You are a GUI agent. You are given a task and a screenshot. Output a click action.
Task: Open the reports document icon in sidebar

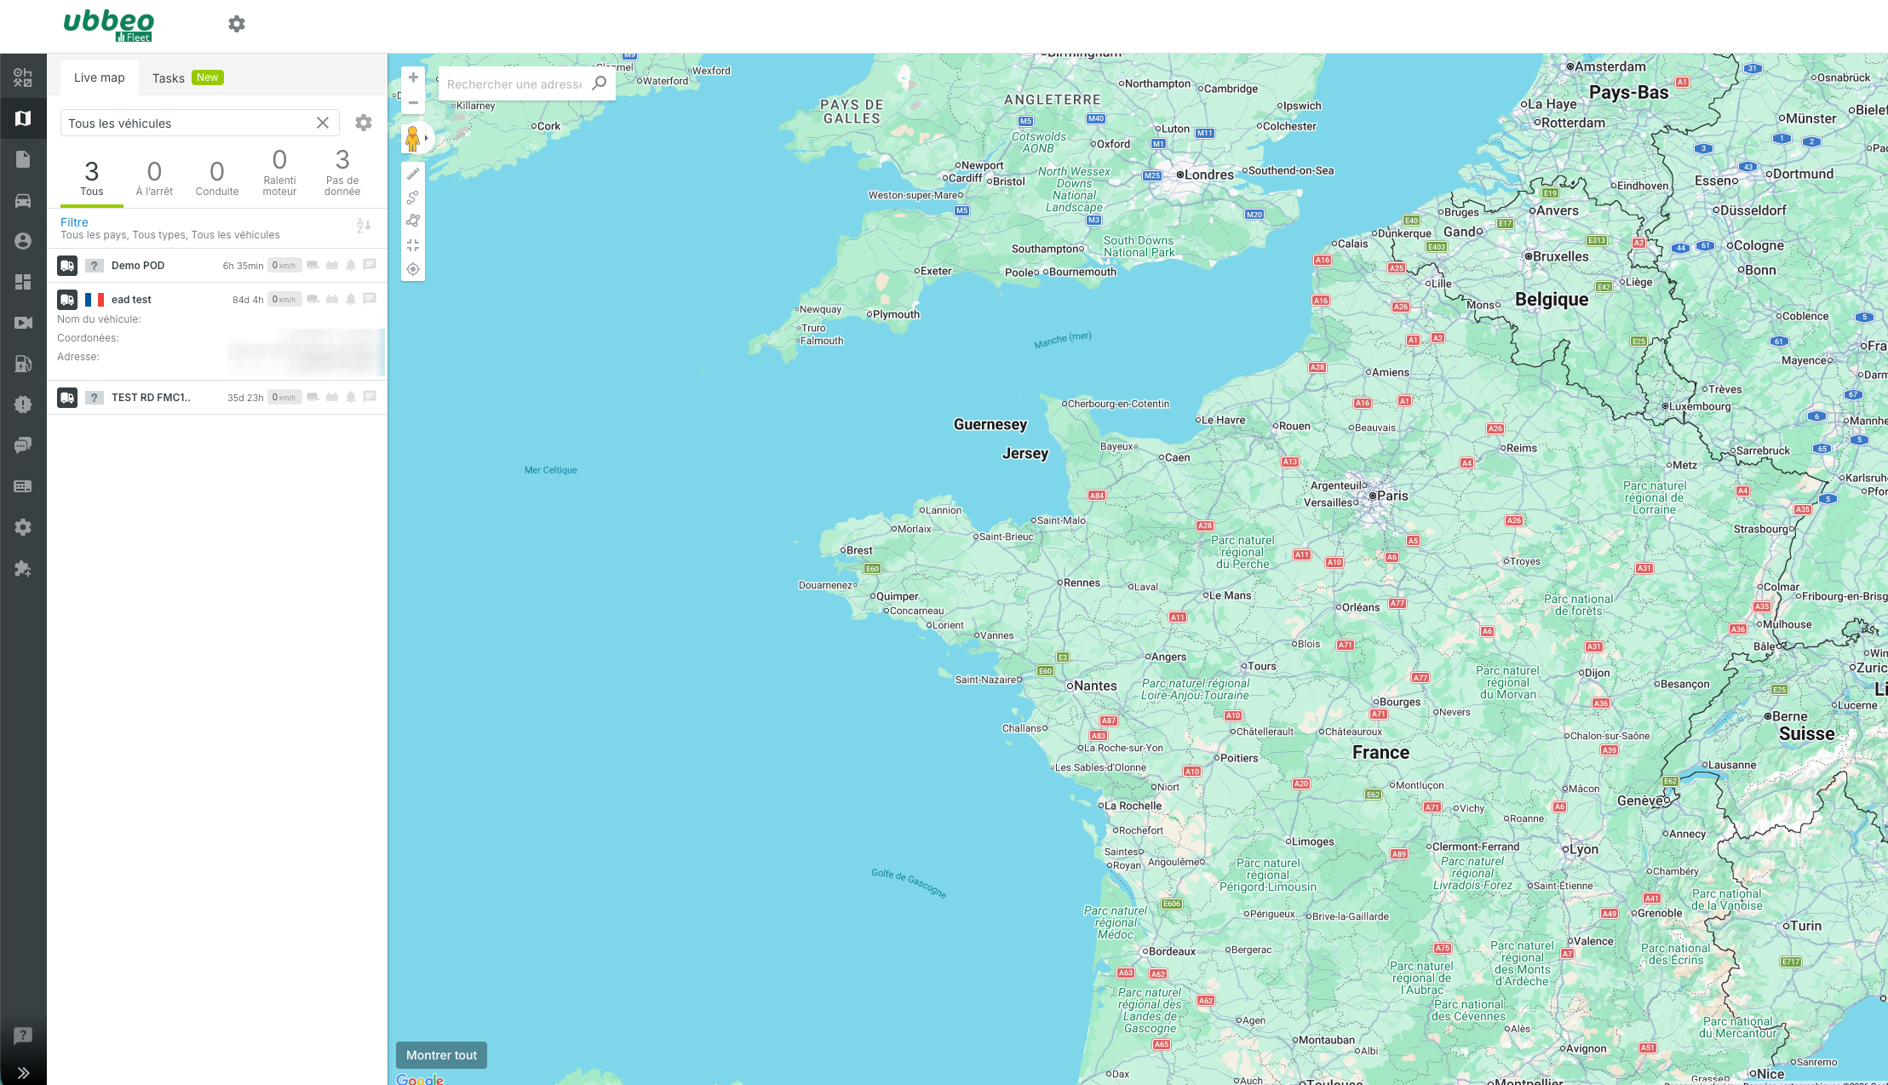click(23, 159)
